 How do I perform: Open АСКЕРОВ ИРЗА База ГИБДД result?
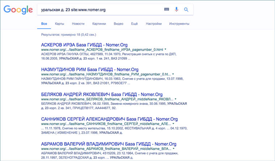tap(84, 45)
